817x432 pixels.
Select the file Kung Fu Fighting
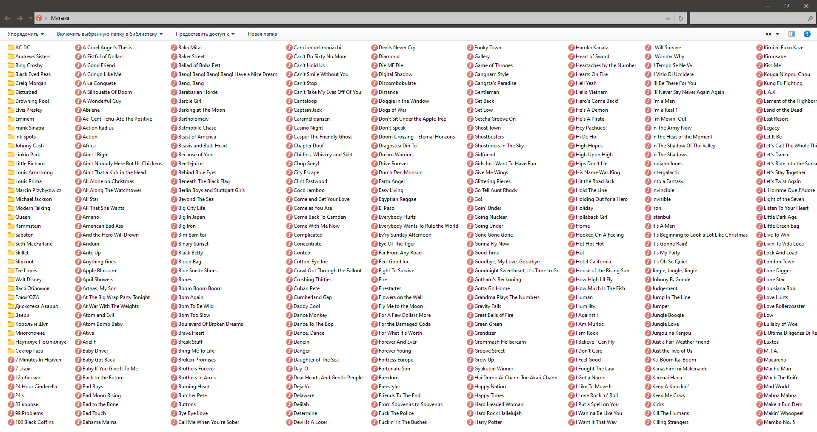click(x=780, y=83)
